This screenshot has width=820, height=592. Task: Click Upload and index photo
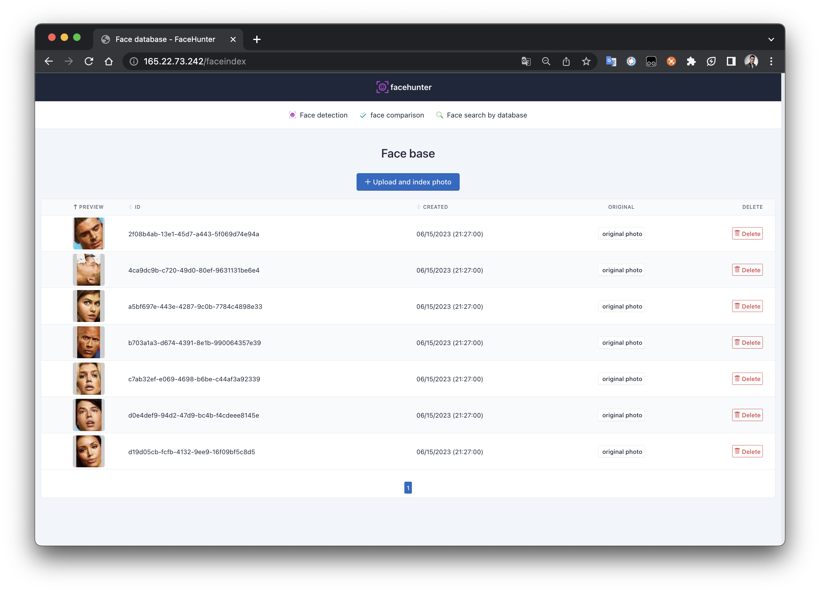(x=408, y=182)
